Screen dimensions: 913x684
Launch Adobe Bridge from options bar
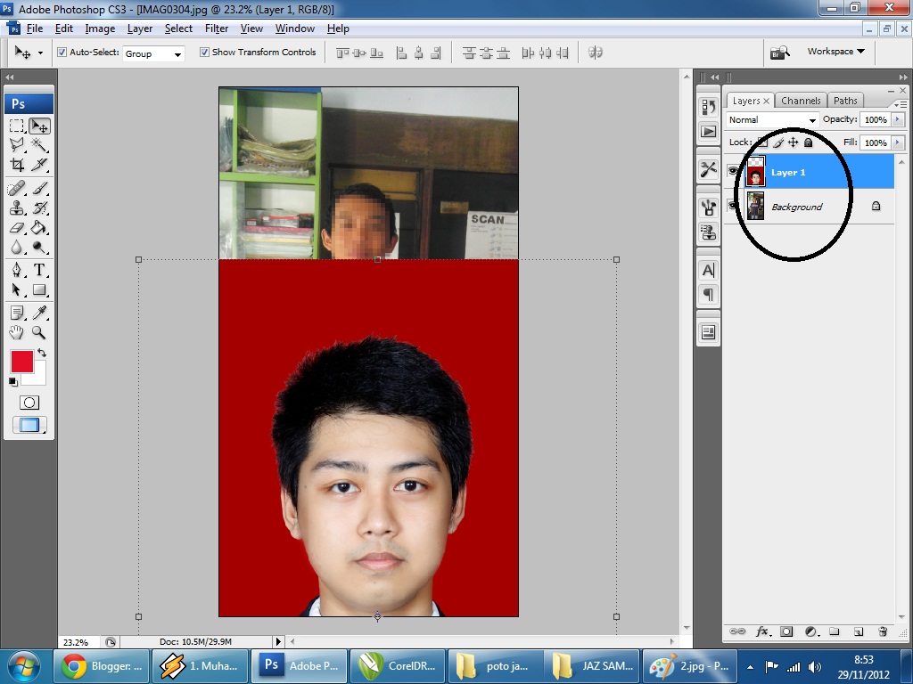coord(779,53)
